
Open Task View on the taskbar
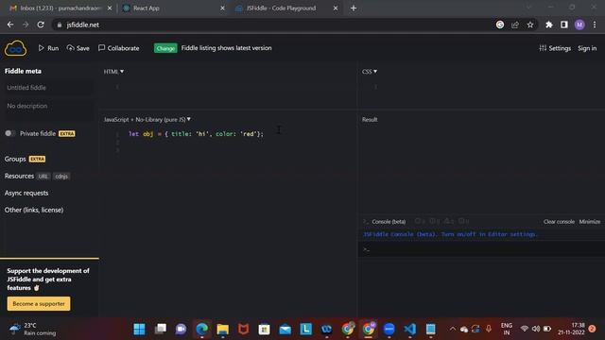tap(160, 329)
